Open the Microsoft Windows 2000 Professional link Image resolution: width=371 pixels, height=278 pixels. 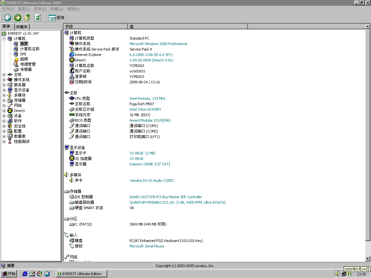pos(158,44)
